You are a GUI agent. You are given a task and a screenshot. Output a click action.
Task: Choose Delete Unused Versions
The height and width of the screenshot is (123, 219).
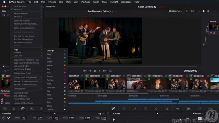point(27,28)
